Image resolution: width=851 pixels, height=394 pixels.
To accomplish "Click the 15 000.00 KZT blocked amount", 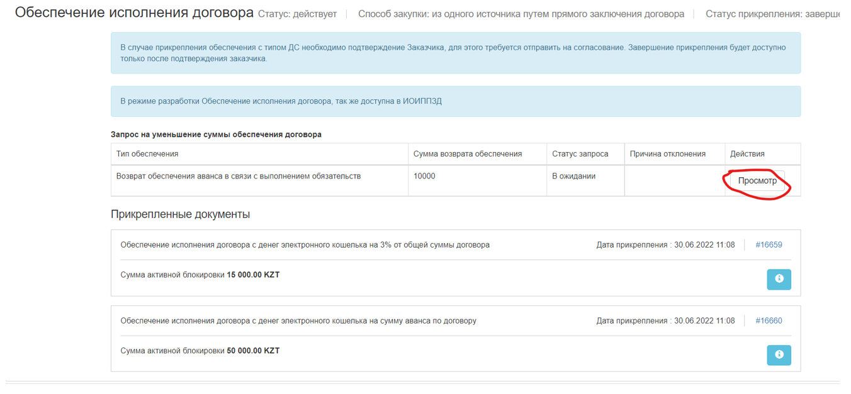I will [x=253, y=275].
